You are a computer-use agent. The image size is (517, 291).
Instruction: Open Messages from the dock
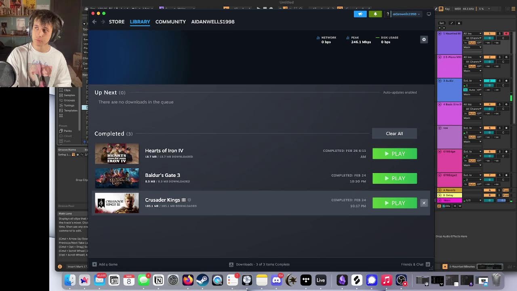[x=143, y=280]
